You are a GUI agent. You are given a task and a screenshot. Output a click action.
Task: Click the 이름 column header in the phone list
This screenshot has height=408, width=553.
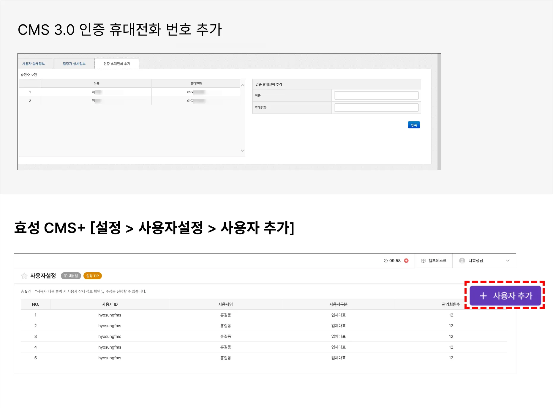[97, 84]
